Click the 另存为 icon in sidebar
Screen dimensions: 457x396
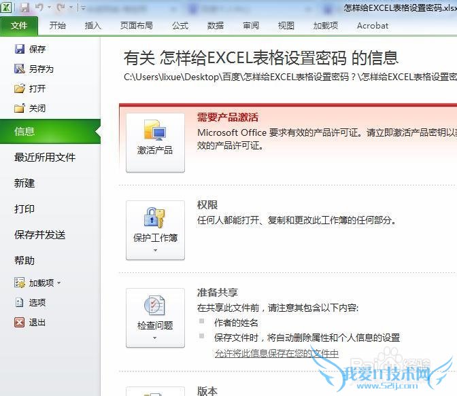point(20,69)
